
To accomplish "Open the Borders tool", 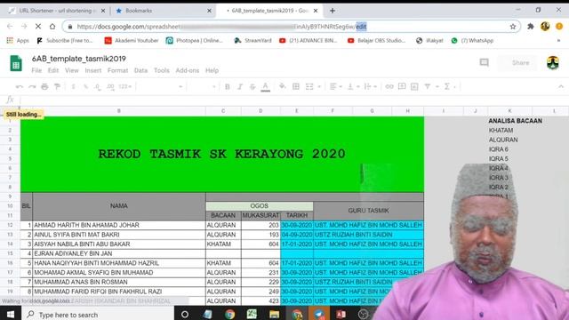I will (x=296, y=86).
